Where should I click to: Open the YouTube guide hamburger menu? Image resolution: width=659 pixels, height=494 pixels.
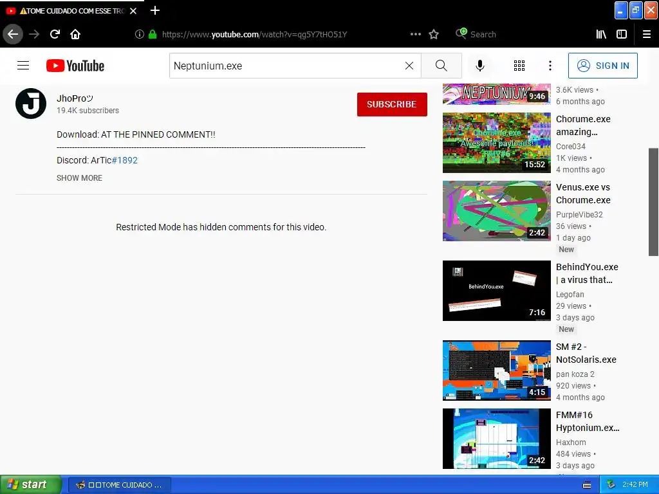[23, 66]
